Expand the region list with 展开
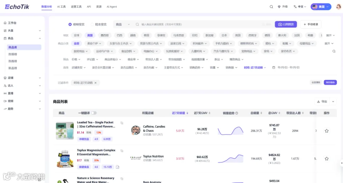 coord(330,35)
